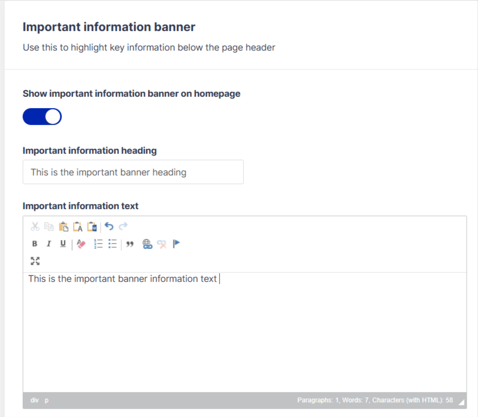This screenshot has width=478, height=417.
Task: Turn off the important information banner toggle
Action: (42, 117)
